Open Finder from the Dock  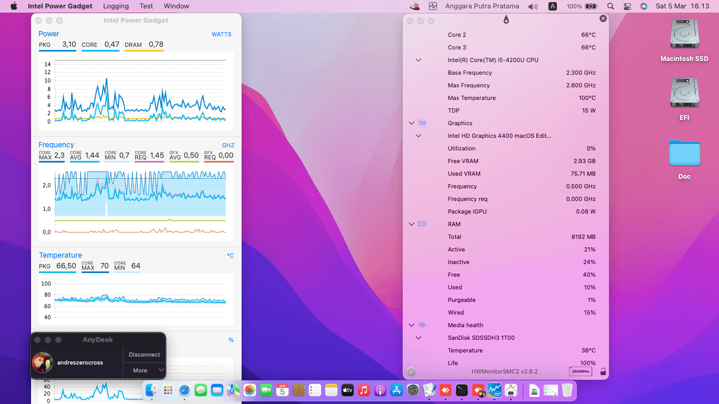point(152,390)
